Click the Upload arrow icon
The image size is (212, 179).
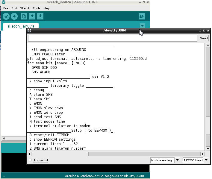[14, 16]
